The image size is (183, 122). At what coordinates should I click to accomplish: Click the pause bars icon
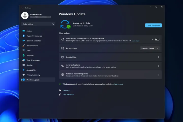63,48
